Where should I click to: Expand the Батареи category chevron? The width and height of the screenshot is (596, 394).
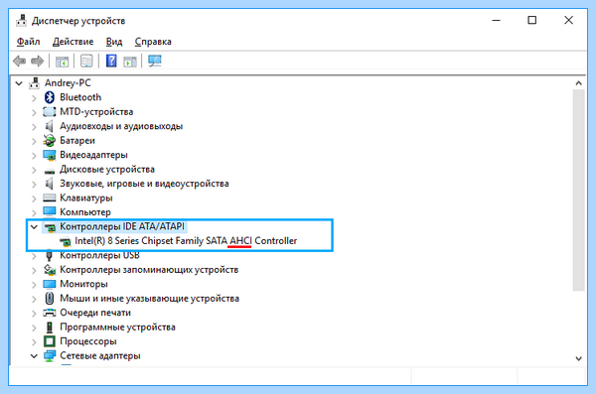tap(34, 141)
